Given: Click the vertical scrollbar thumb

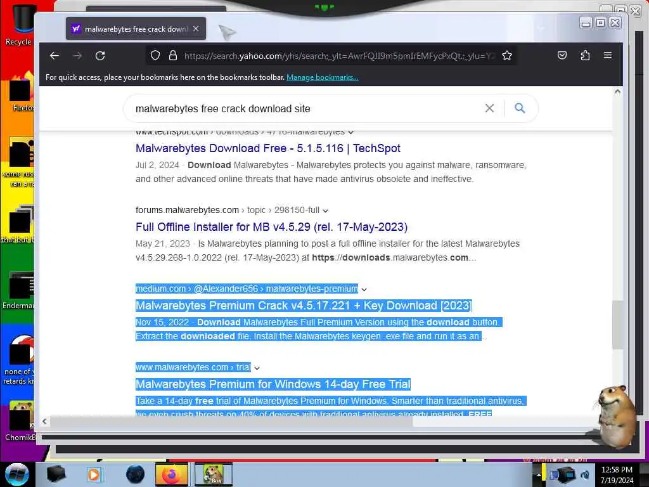Looking at the screenshot, I should (617, 325).
